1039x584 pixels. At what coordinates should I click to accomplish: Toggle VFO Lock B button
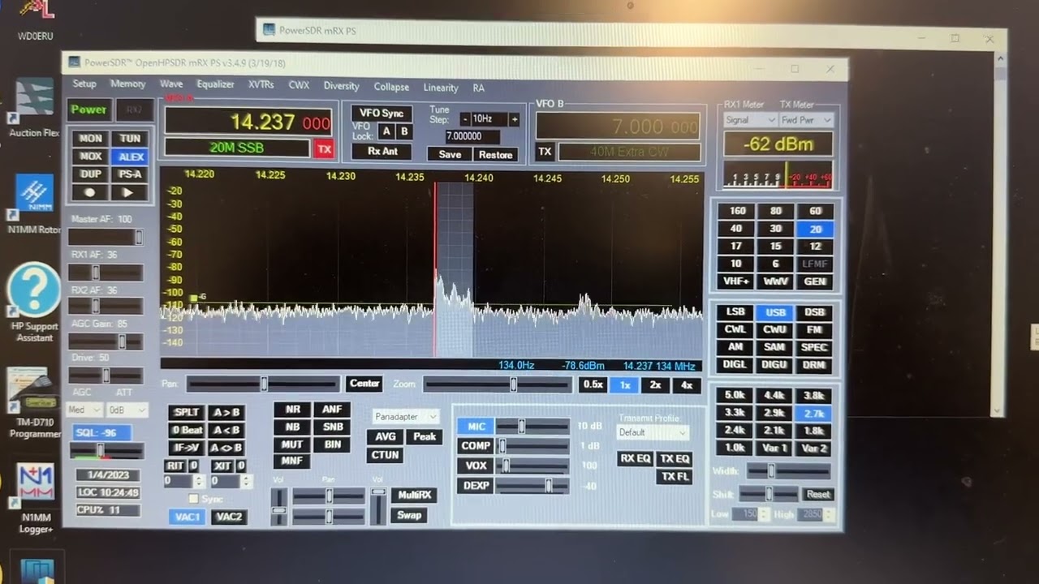403,131
